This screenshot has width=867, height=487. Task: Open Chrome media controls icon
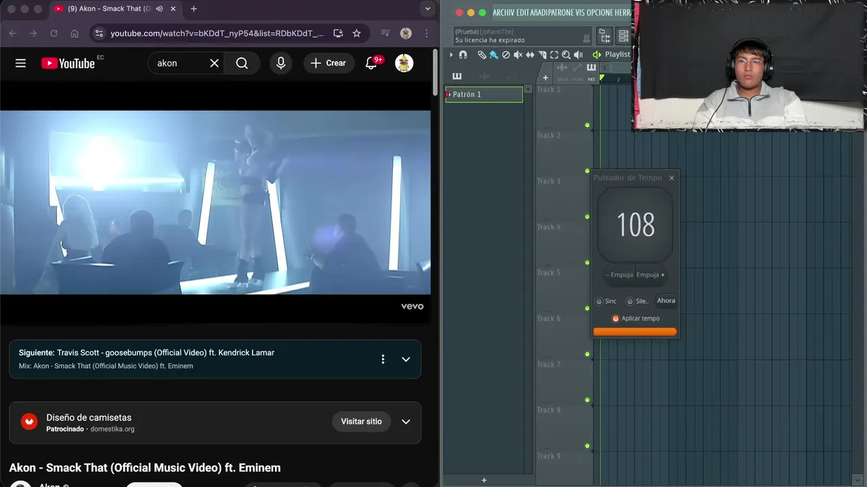coord(385,33)
